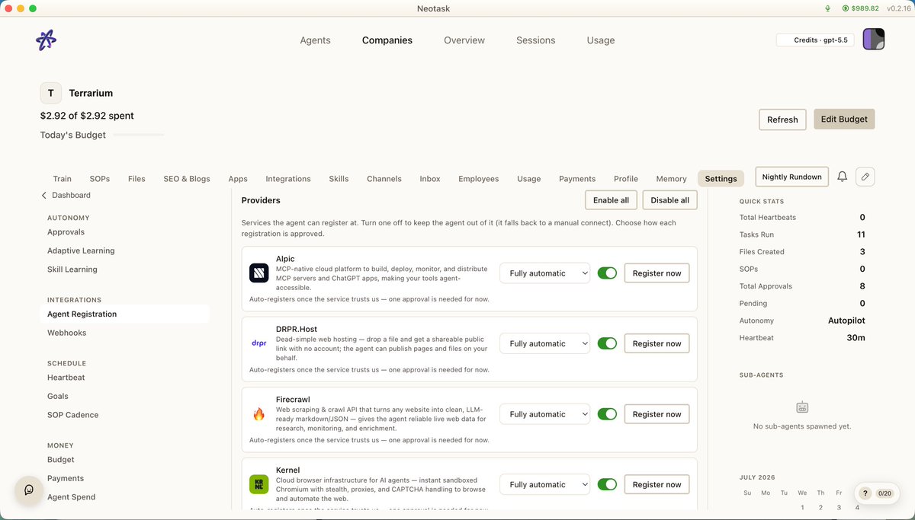Go to the Sessions top navigation

535,40
